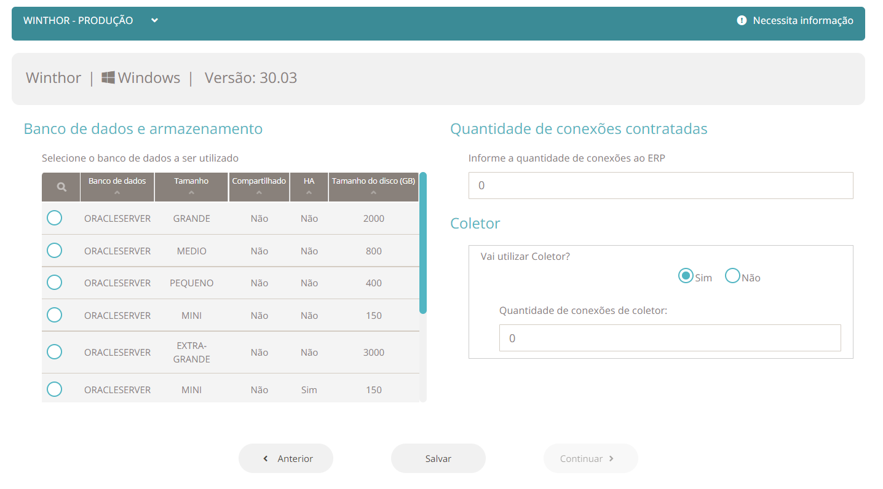
Task: Click the Winthor product name text
Action: tap(53, 78)
